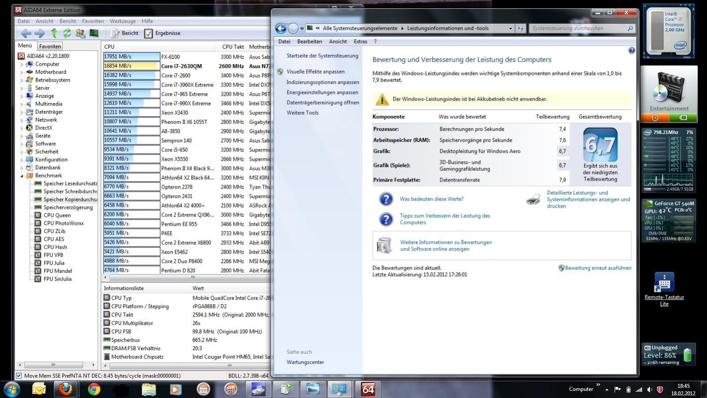
Task: Select FPU Julia benchmark
Action: coord(54,263)
